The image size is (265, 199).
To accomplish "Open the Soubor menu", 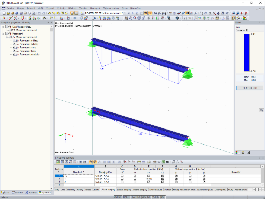I will [11, 8].
